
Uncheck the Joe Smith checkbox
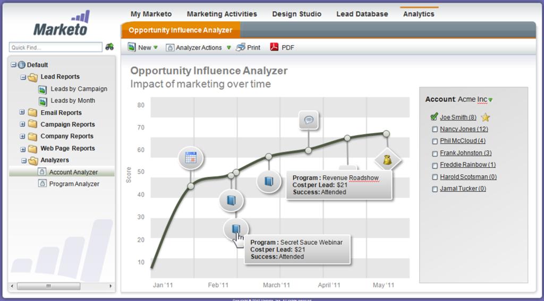(x=434, y=117)
